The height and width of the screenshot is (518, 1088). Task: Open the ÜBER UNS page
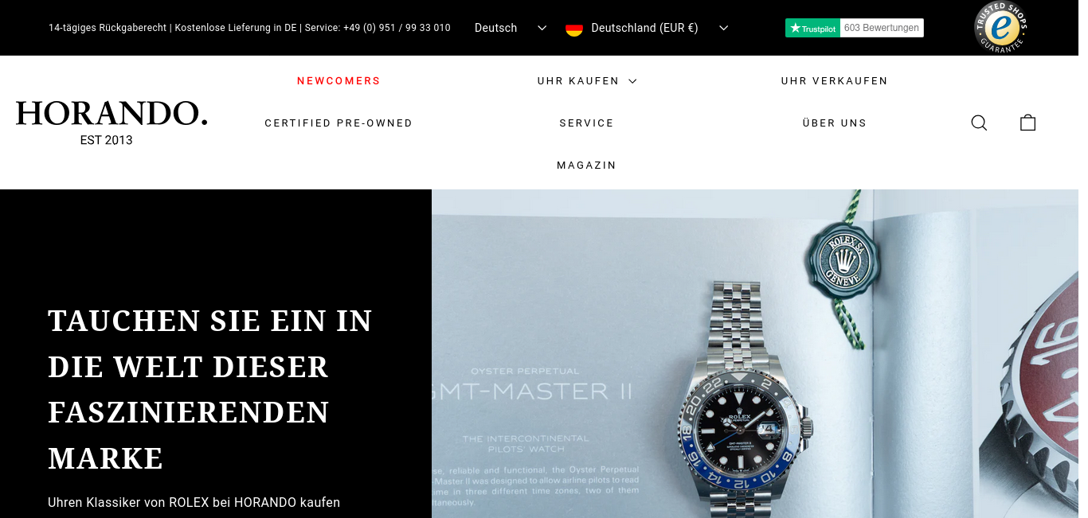click(x=834, y=123)
